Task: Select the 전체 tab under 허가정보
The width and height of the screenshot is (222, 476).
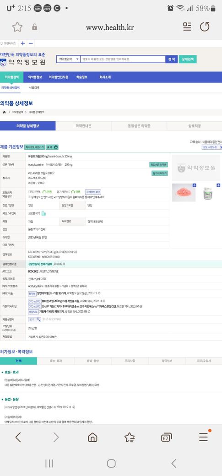Action: pyautogui.click(x=18, y=361)
